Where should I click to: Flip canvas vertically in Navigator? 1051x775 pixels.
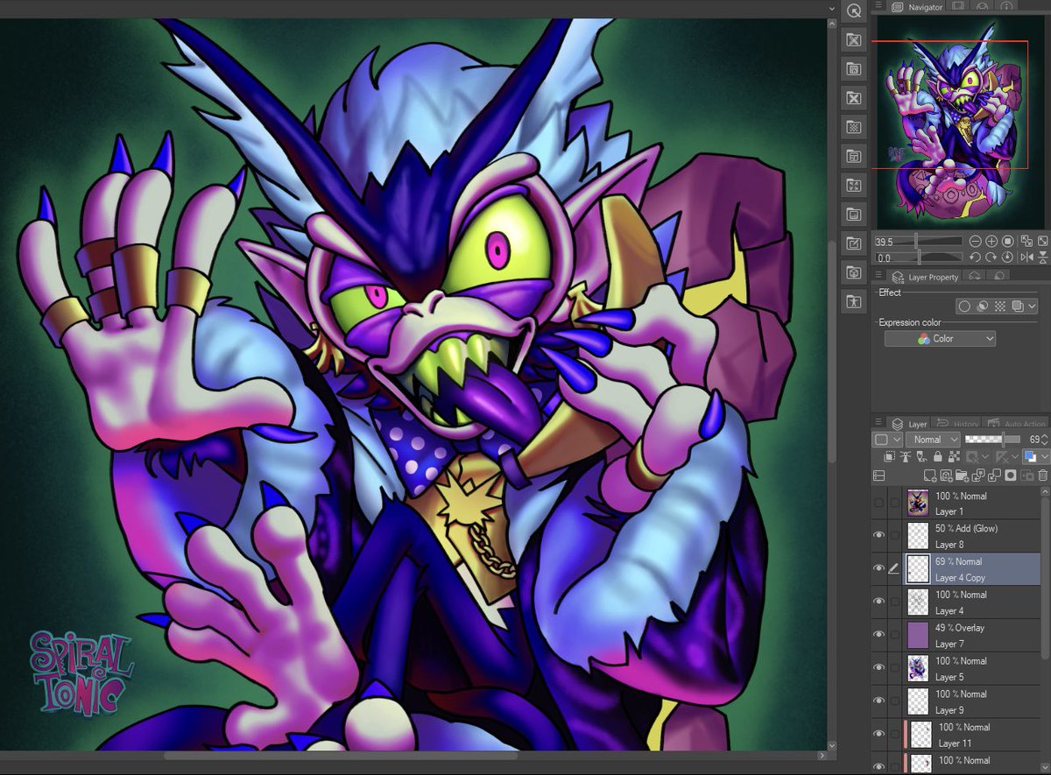pyautogui.click(x=1042, y=257)
